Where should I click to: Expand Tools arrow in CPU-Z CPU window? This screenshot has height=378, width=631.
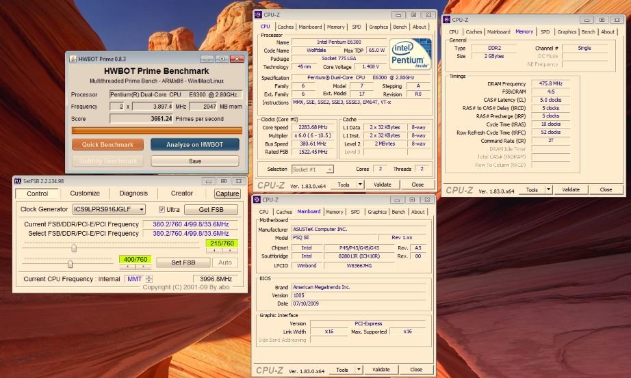[360, 185]
